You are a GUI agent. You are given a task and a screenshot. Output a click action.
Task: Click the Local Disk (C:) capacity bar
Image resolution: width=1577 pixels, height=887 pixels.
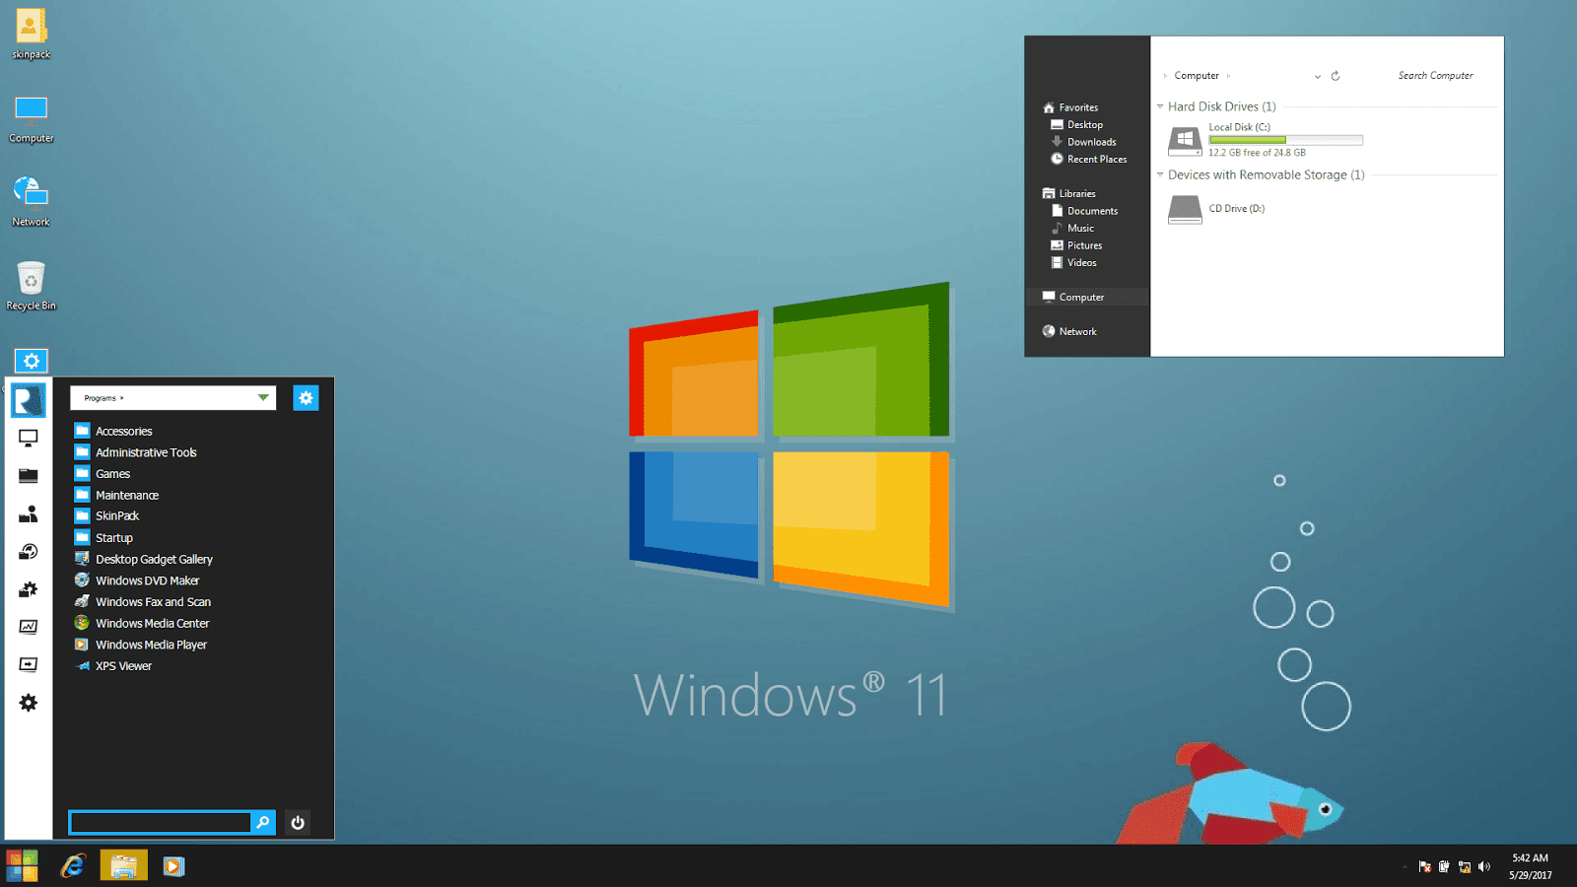click(x=1285, y=140)
